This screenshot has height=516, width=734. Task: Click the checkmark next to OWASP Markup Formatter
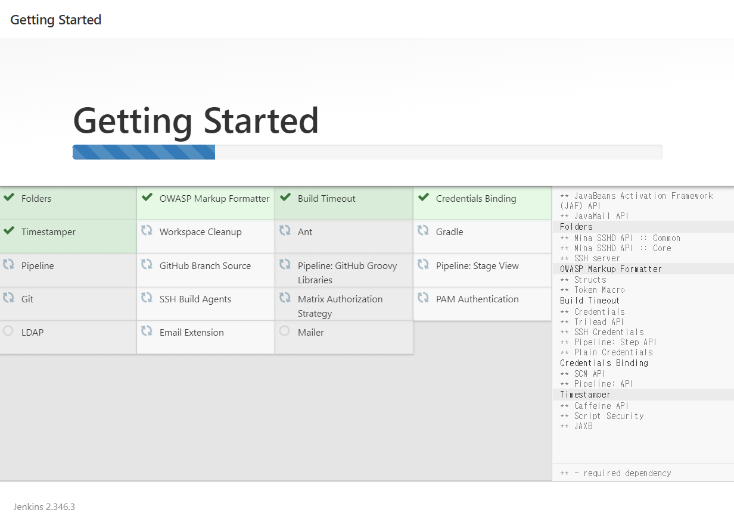[x=147, y=198]
